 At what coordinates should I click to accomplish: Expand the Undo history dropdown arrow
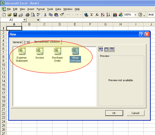pyautogui.click(x=72, y=15)
